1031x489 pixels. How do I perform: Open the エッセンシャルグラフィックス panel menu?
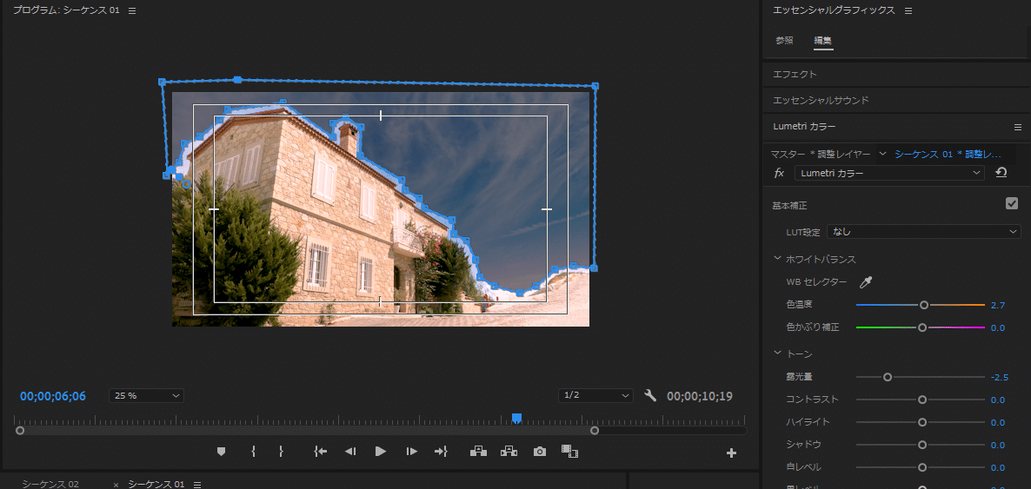908,10
